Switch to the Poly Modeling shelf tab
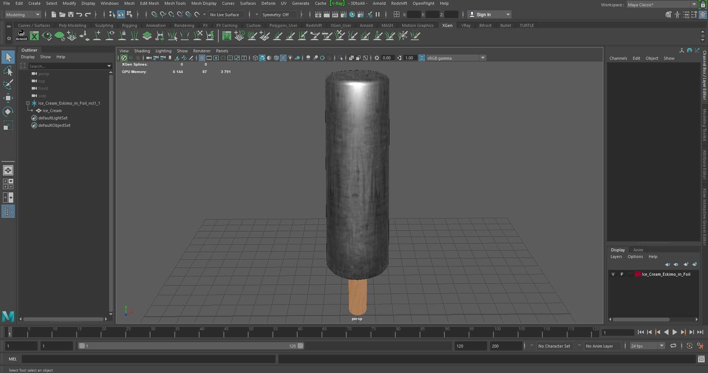708x373 pixels. 73,25
